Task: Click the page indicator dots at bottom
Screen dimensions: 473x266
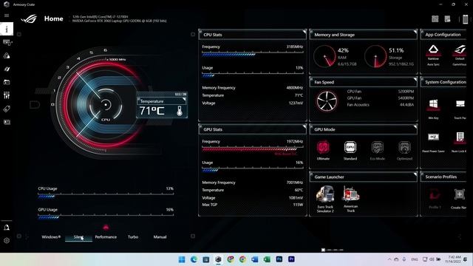Action: click(x=332, y=250)
